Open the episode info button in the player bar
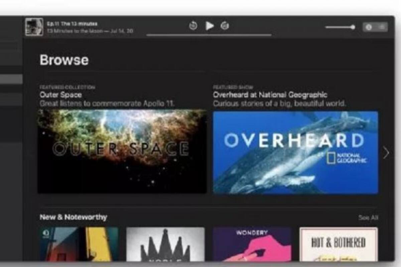The image size is (401, 267). pyautogui.click(x=369, y=27)
